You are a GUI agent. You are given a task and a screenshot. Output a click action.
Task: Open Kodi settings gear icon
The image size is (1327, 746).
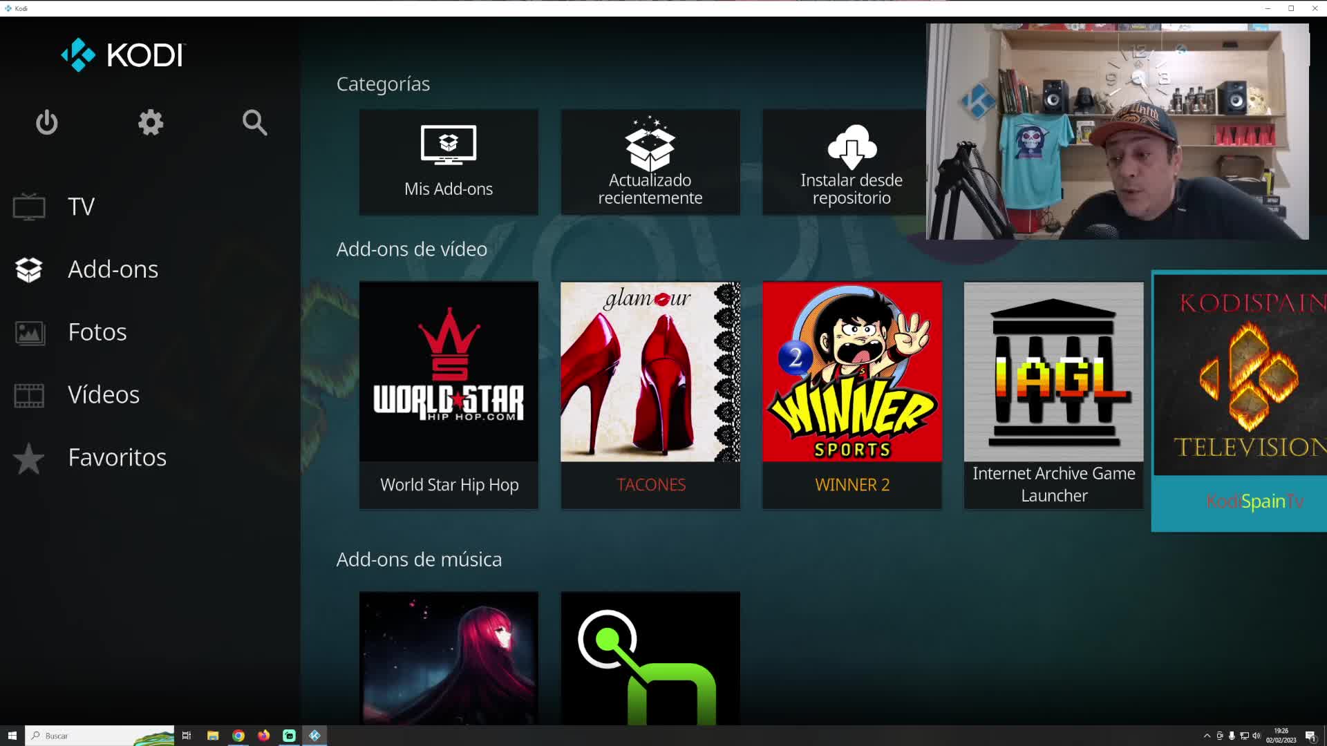[151, 123]
